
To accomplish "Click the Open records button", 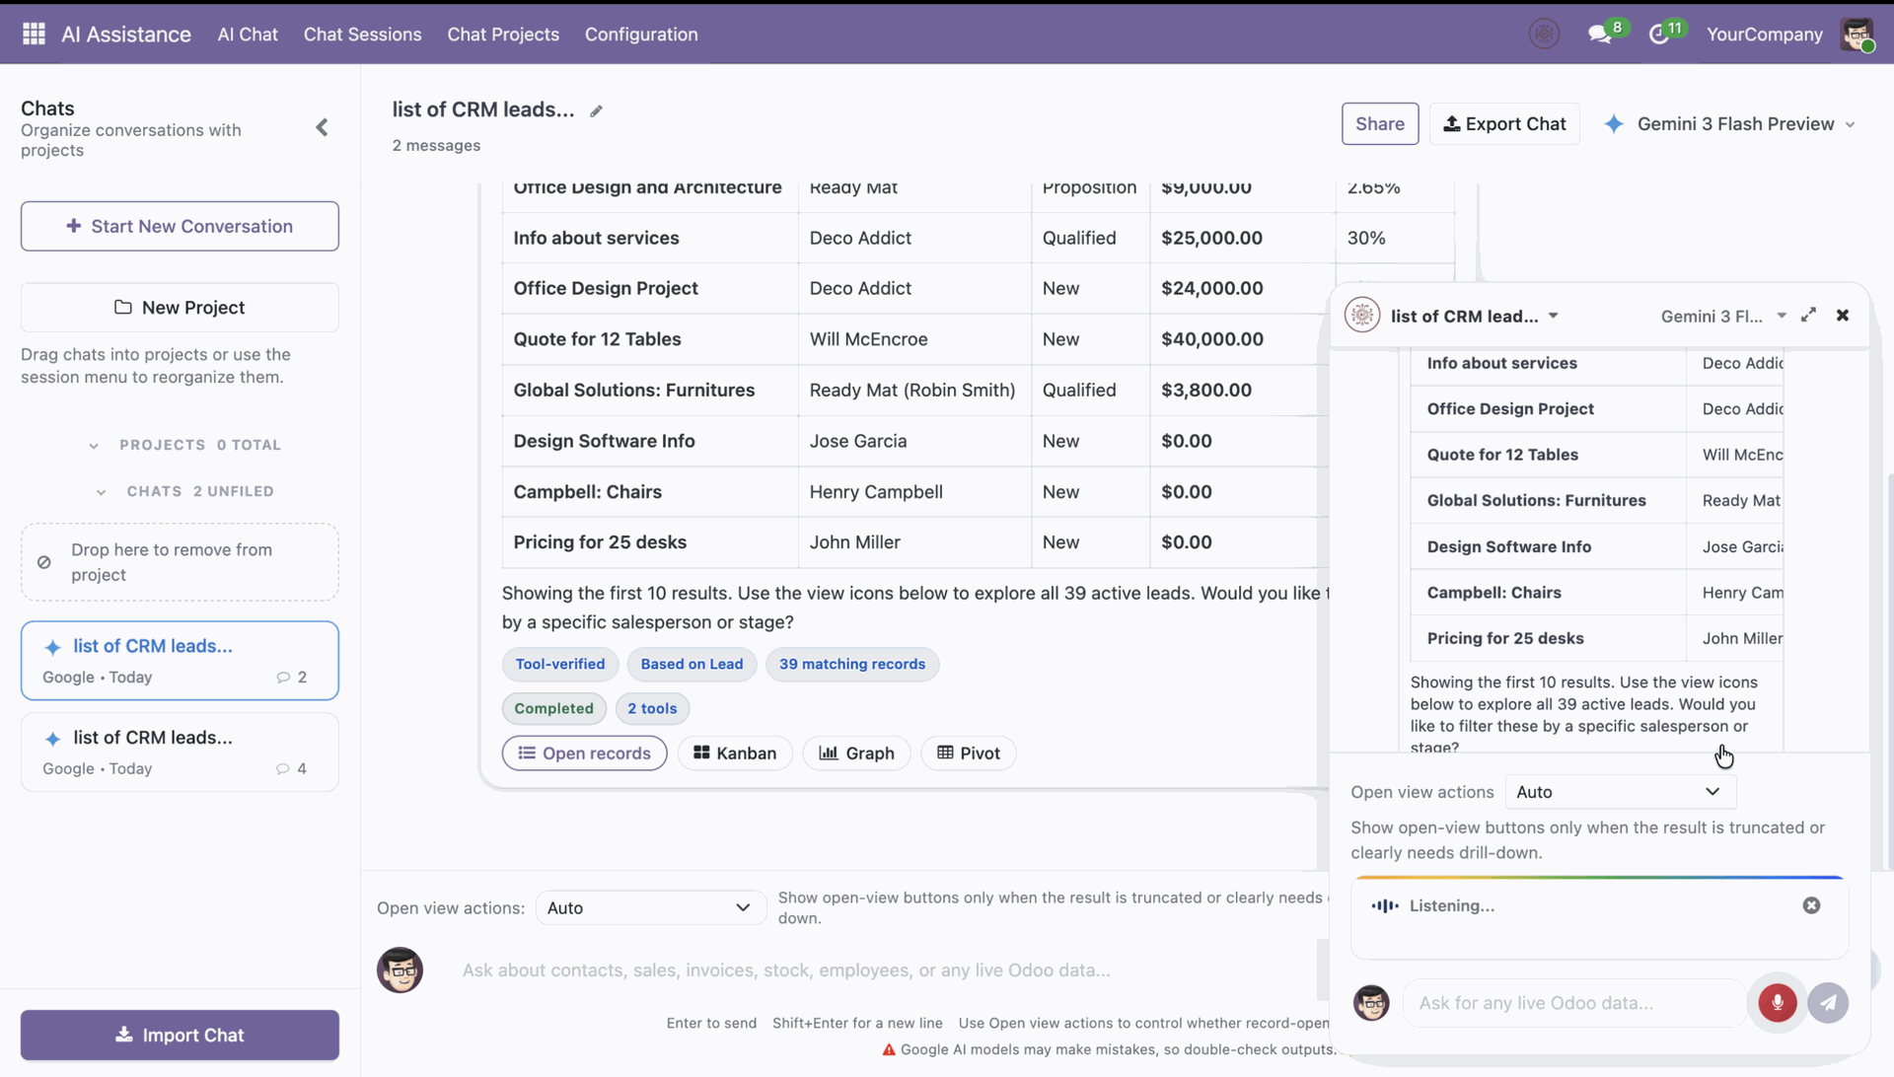I will pyautogui.click(x=584, y=754).
